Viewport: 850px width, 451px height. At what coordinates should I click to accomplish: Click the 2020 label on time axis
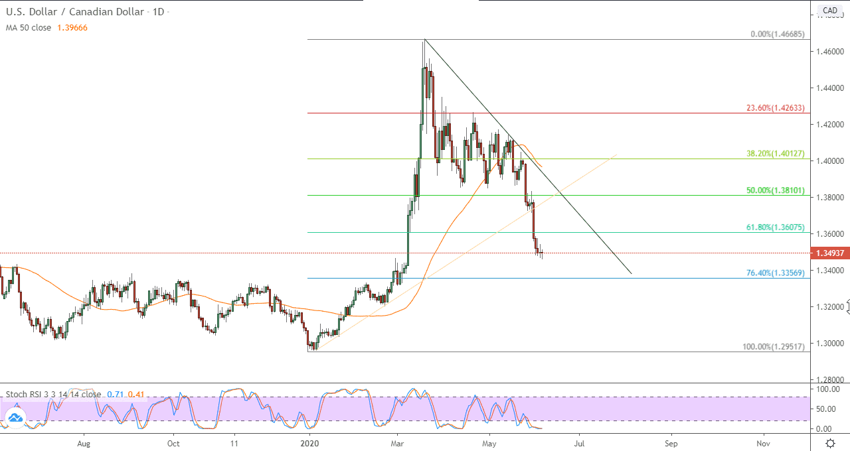coord(309,442)
